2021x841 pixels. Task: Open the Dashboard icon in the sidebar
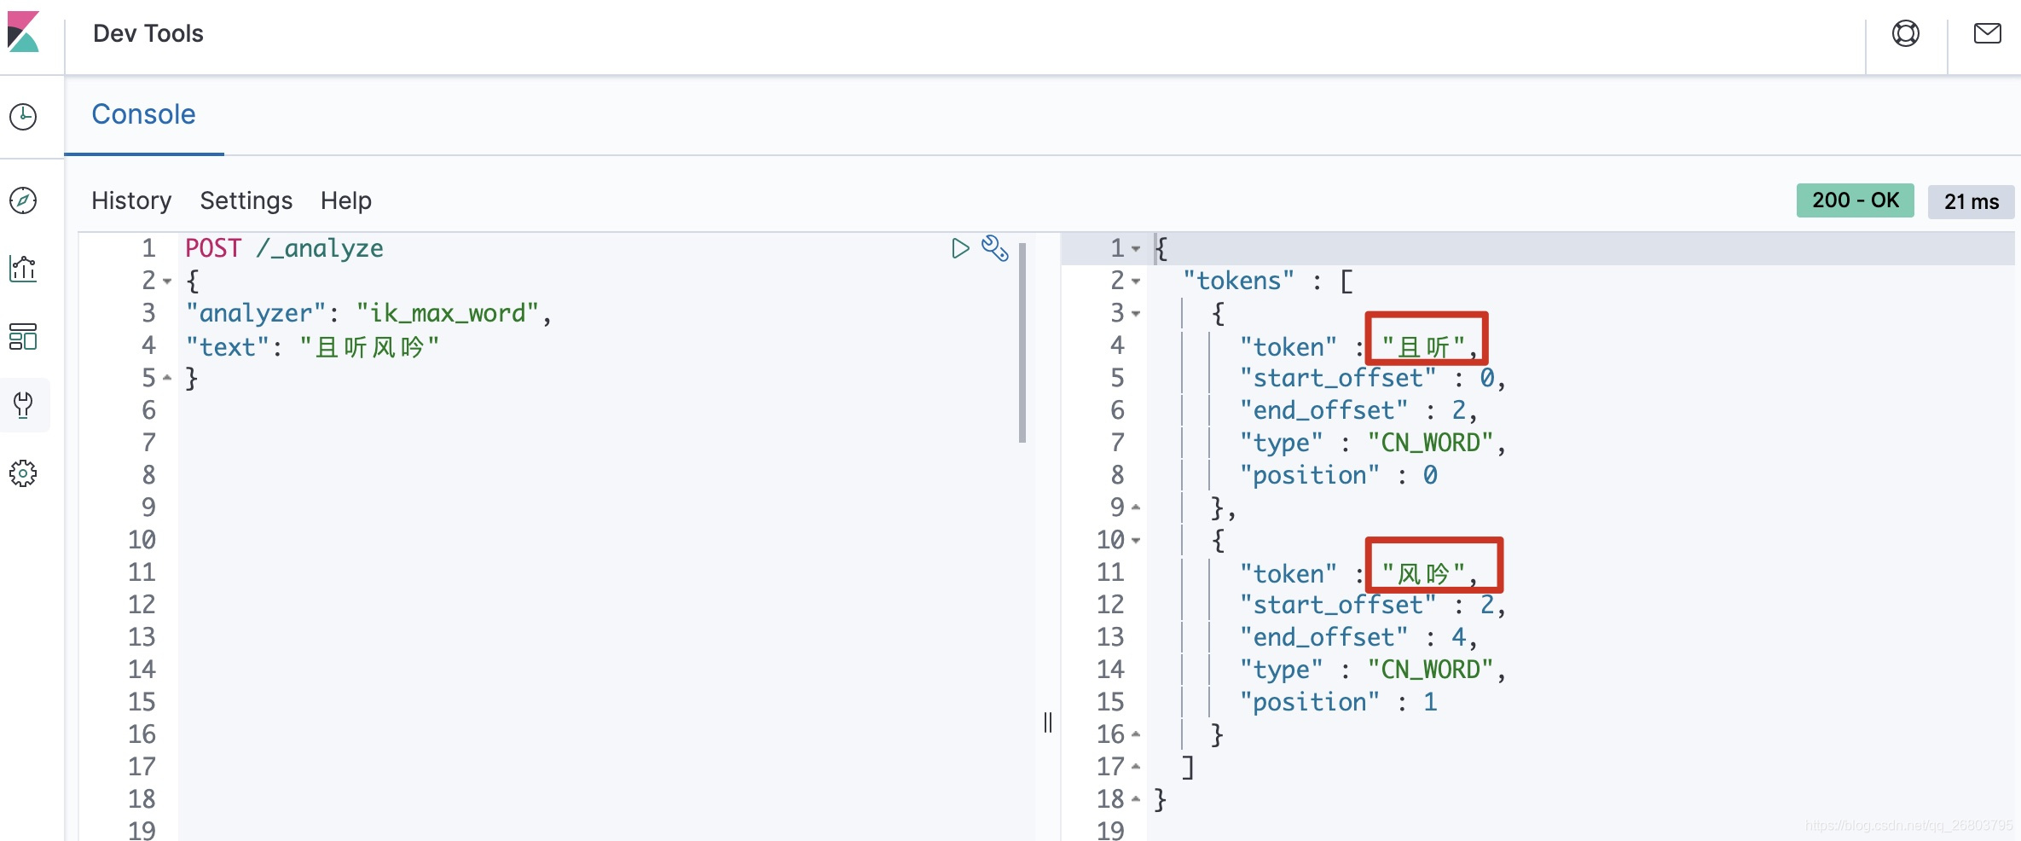23,337
